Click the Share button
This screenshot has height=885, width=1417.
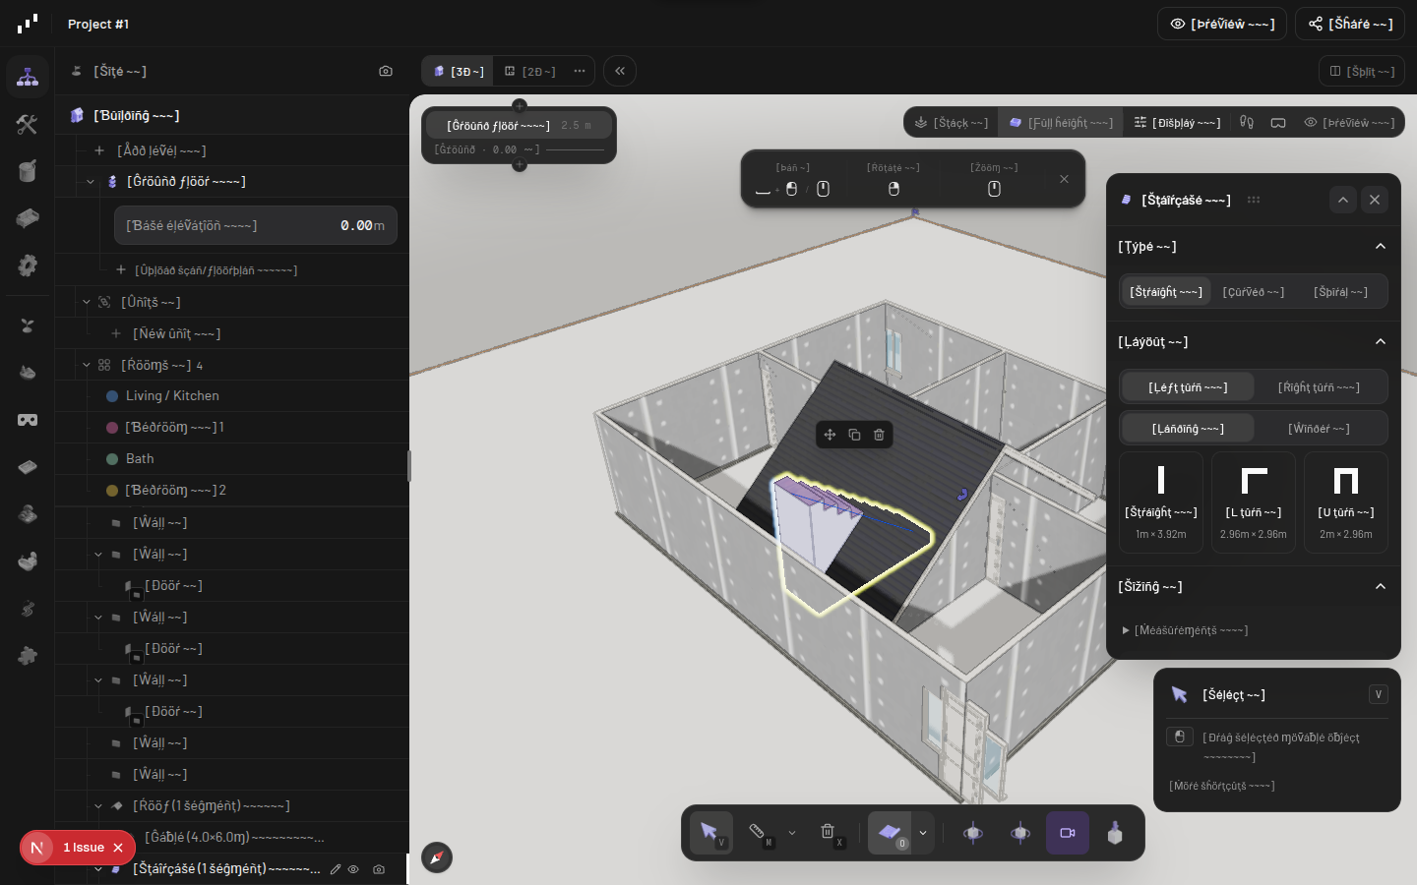(x=1350, y=24)
